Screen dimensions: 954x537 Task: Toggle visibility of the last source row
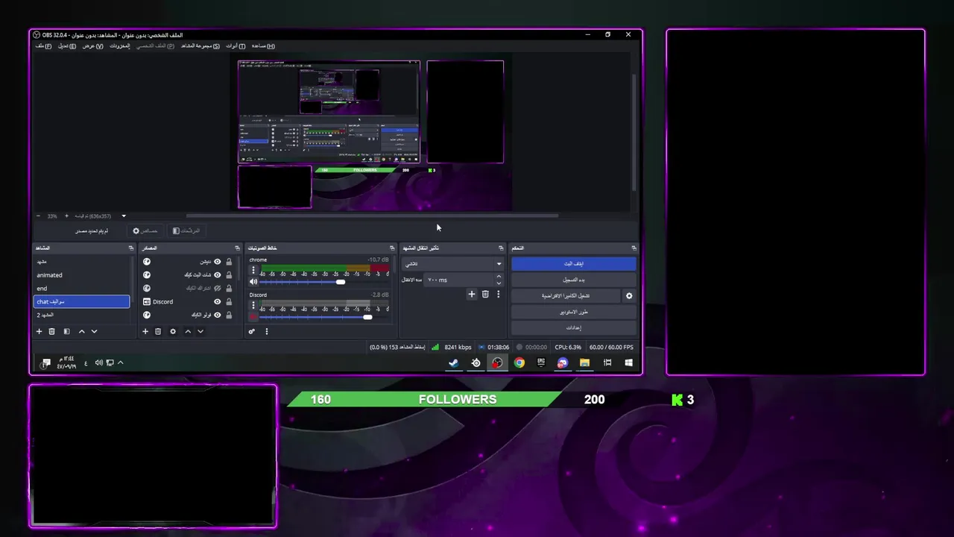tap(218, 315)
